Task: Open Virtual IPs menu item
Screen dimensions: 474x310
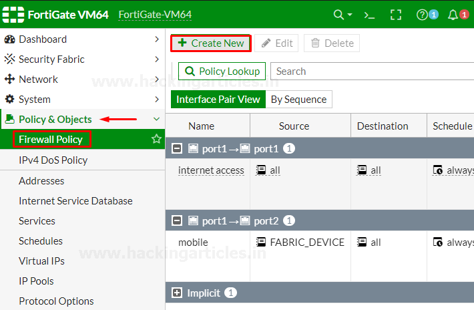Action: (x=82, y=261)
